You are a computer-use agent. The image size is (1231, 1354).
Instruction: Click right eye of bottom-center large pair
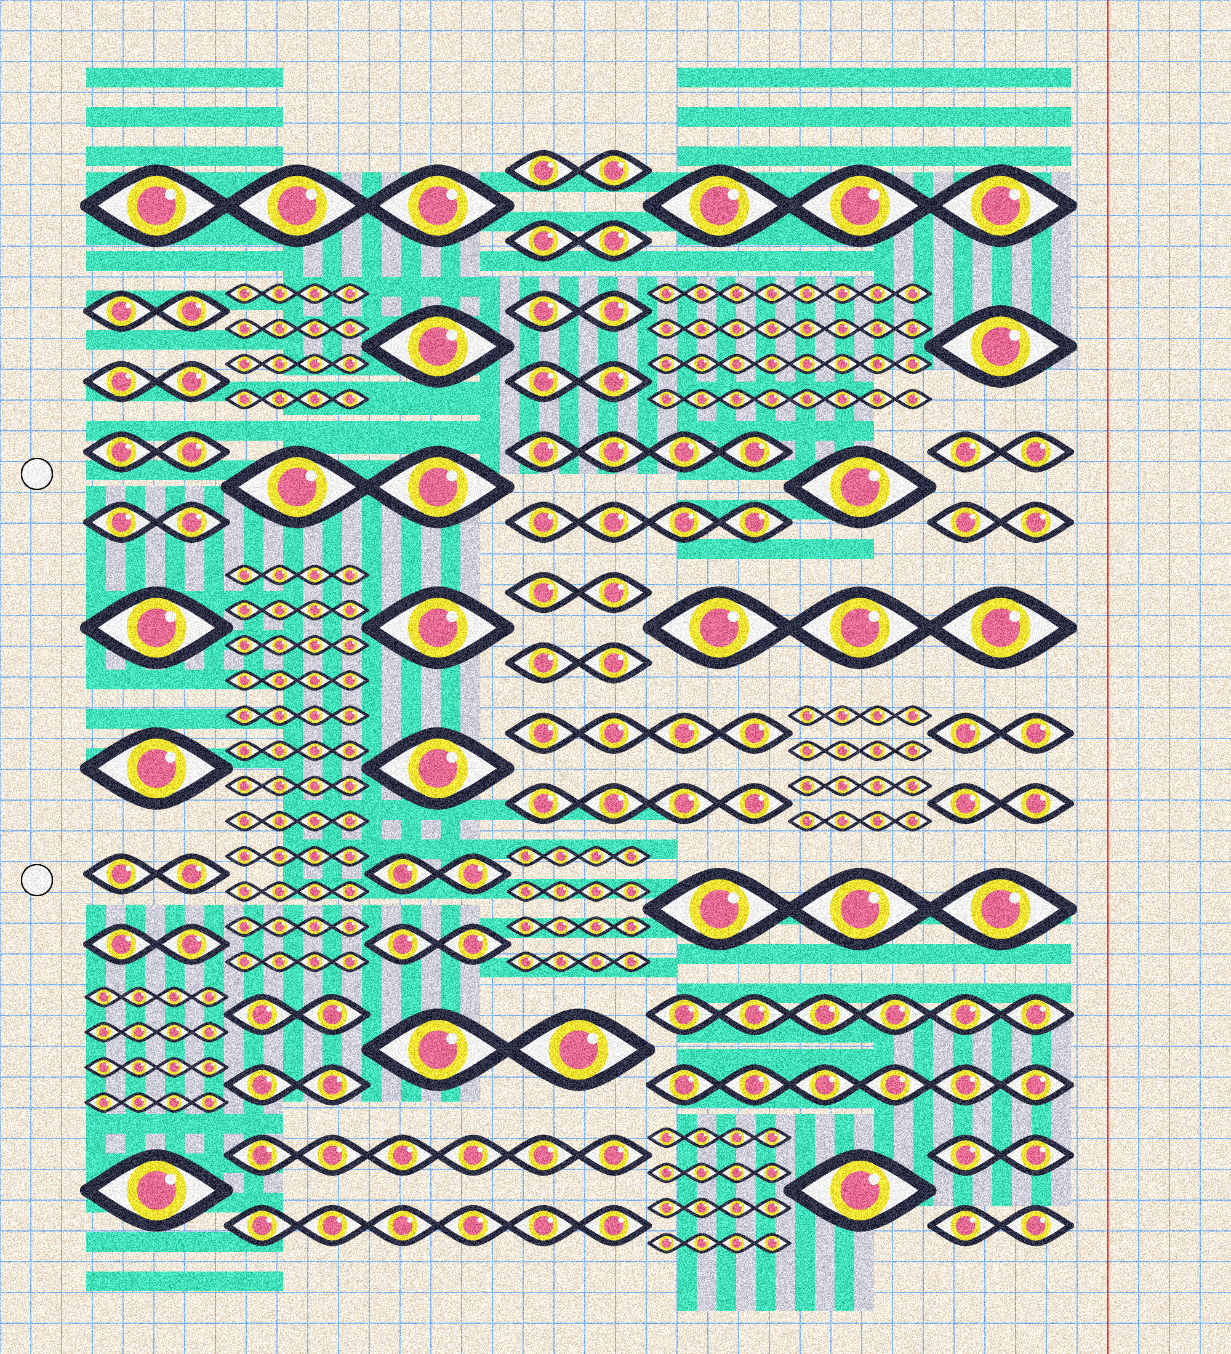[x=579, y=1049]
